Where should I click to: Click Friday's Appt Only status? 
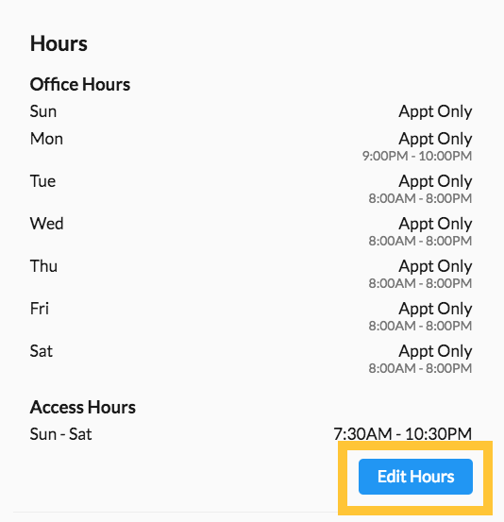click(435, 309)
